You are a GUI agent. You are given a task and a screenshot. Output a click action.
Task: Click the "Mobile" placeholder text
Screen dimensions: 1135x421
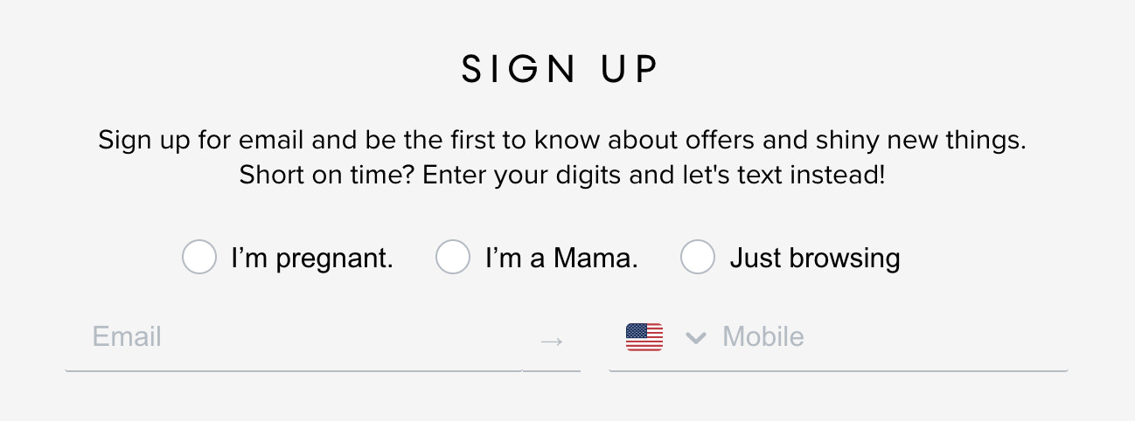point(763,337)
